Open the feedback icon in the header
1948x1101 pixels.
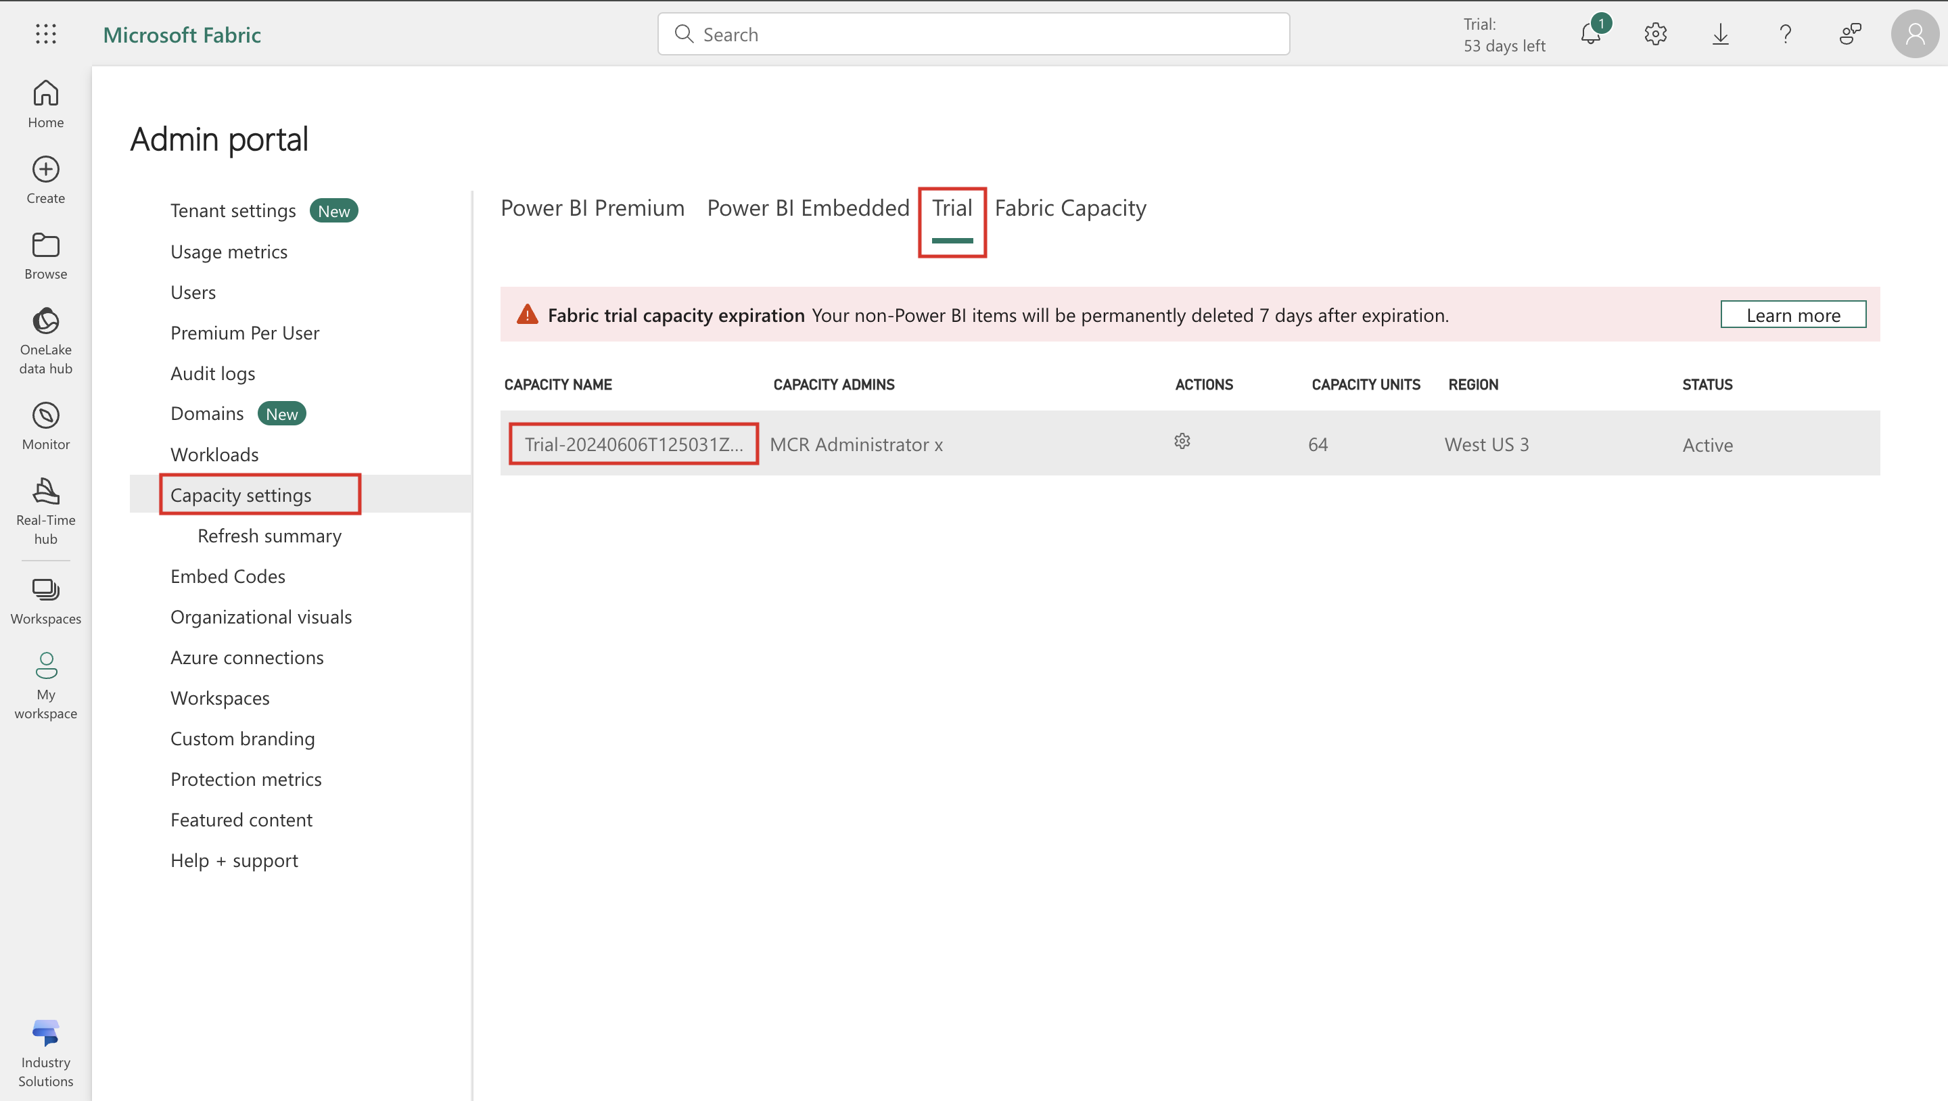(x=1850, y=34)
